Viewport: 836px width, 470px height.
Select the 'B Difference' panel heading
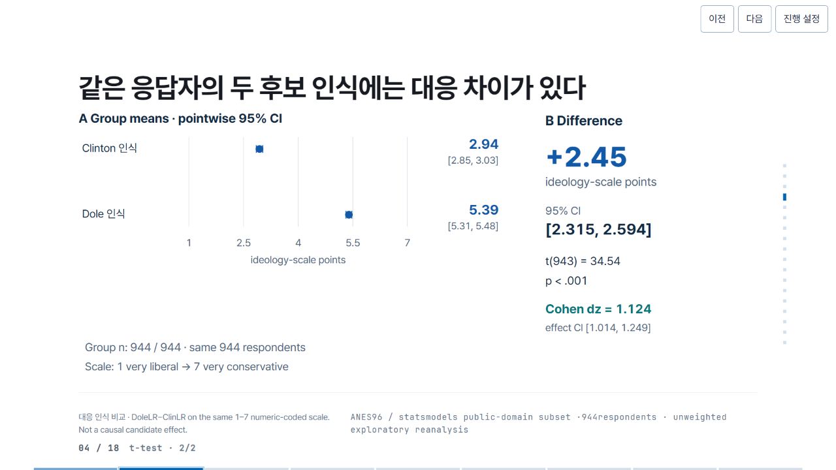(584, 121)
